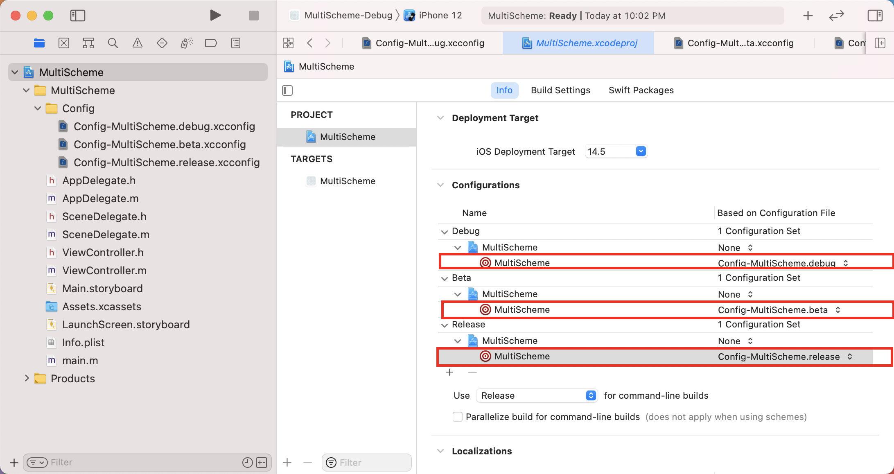The height and width of the screenshot is (474, 894).
Task: Open the iOS Deployment Target dropdown
Action: 641,151
